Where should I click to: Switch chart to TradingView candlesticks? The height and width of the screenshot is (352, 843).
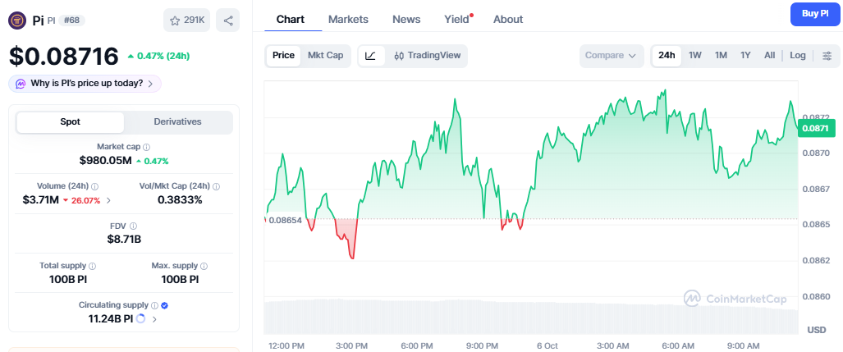pos(427,55)
